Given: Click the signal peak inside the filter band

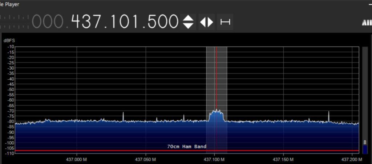Looking at the screenshot, I should pyautogui.click(x=216, y=111).
